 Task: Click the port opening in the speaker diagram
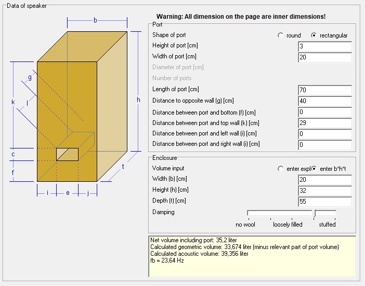[67, 154]
